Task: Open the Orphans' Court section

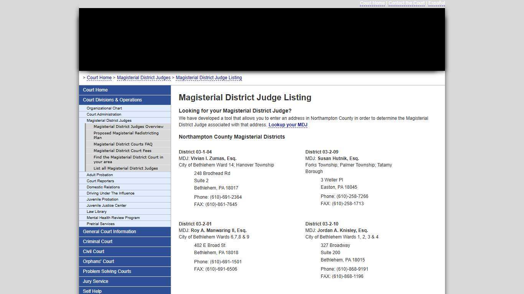Action: tap(98, 261)
